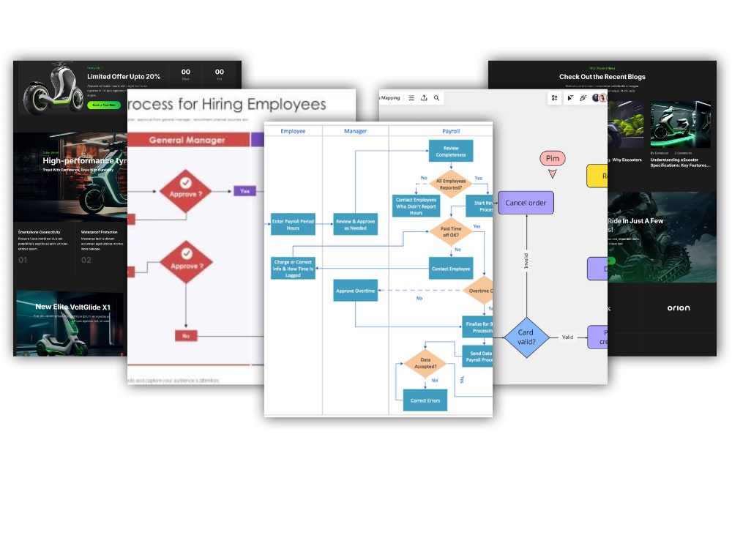Click the Manager swimlane header

[x=355, y=131]
